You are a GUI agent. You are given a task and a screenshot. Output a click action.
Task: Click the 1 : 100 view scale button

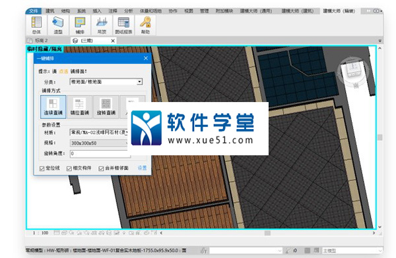[40, 233]
